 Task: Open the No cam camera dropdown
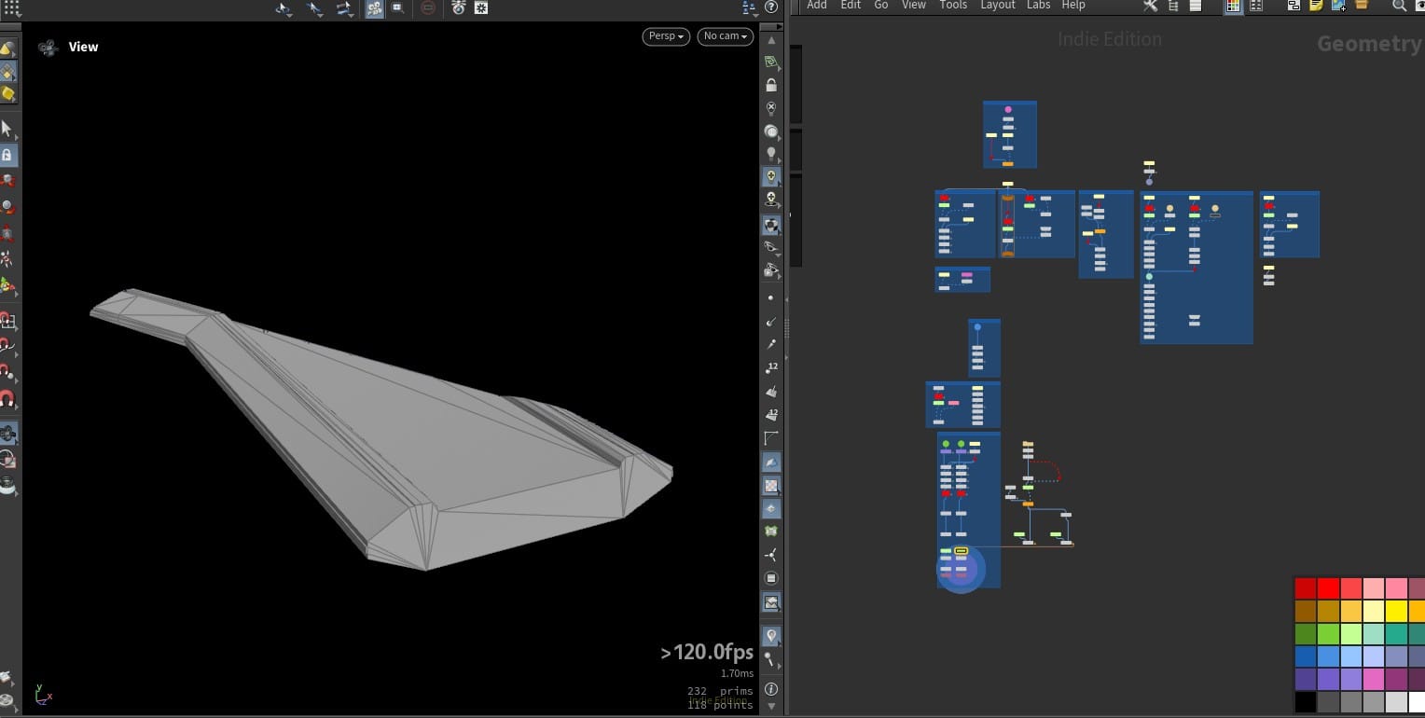724,35
